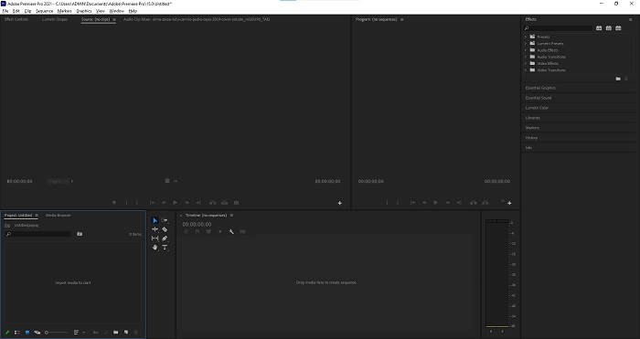
Task: Open the Graphics menu
Action: [84, 11]
